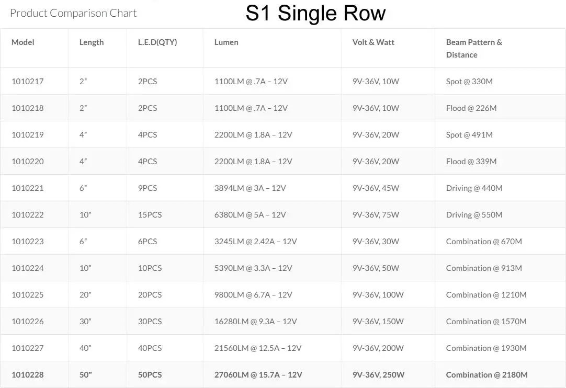This screenshot has height=388, width=566.
Task: Select model number 1010221
Action: tap(27, 188)
